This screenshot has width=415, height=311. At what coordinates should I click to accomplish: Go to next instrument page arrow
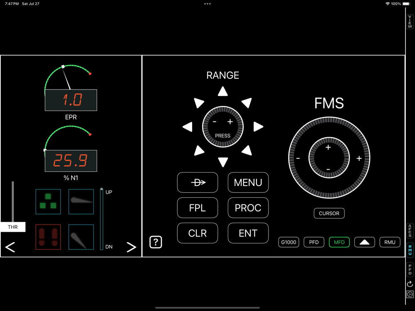(x=131, y=247)
